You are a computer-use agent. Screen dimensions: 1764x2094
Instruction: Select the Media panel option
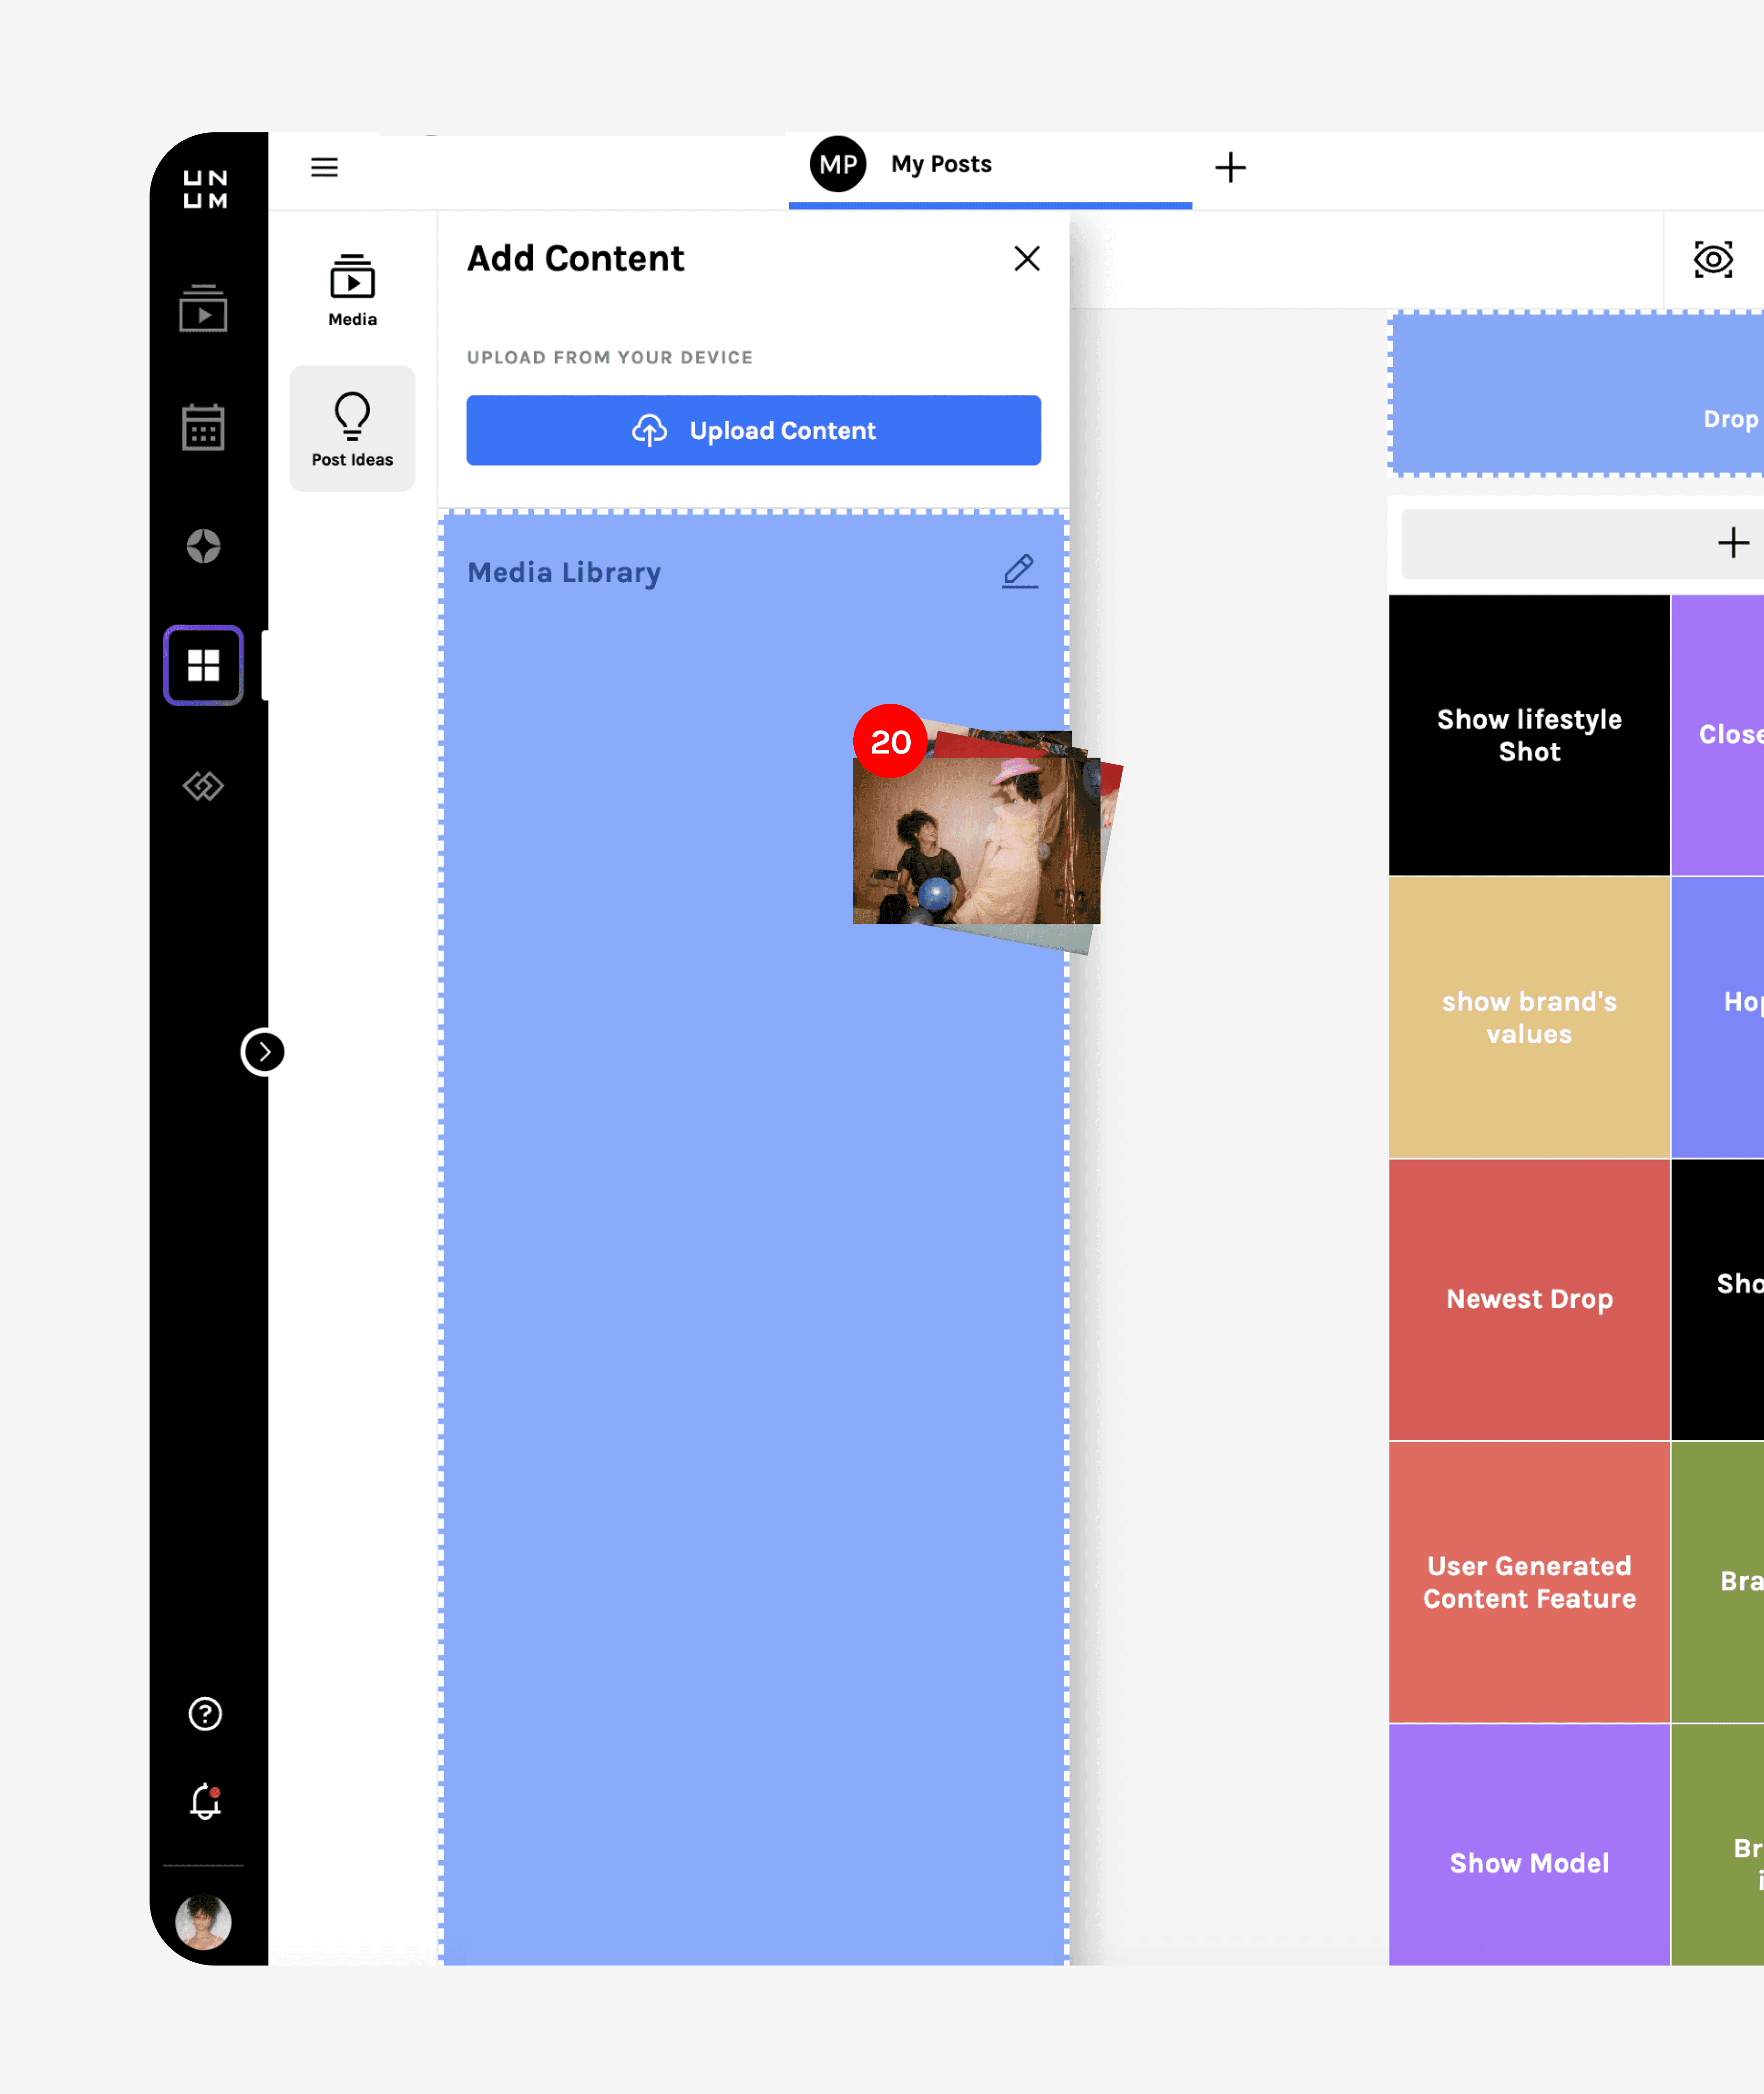click(352, 290)
